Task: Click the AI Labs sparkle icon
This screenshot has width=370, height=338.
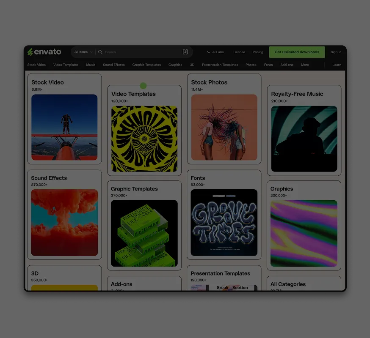Action: [x=208, y=52]
